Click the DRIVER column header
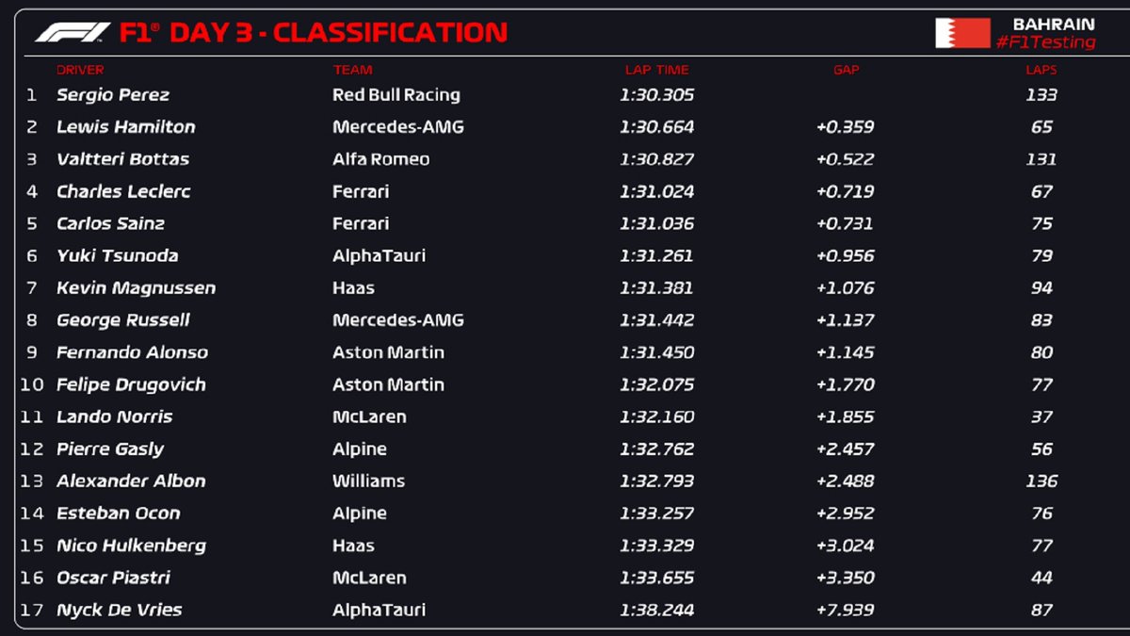 coord(80,70)
